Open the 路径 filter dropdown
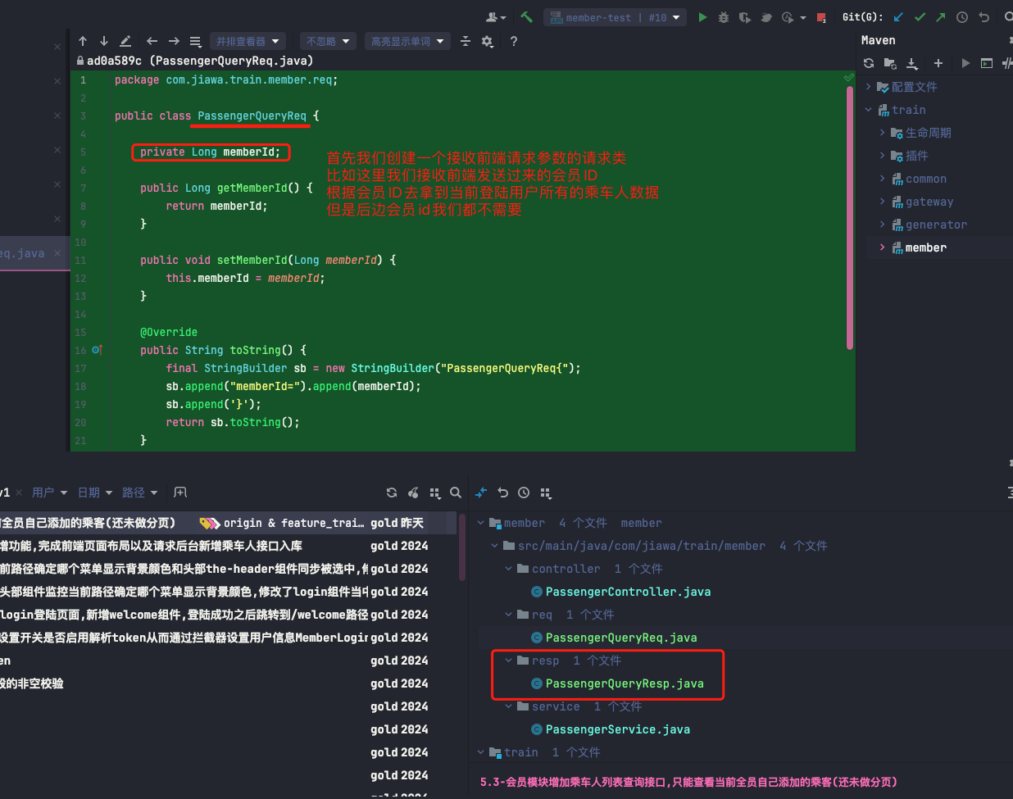 point(139,493)
